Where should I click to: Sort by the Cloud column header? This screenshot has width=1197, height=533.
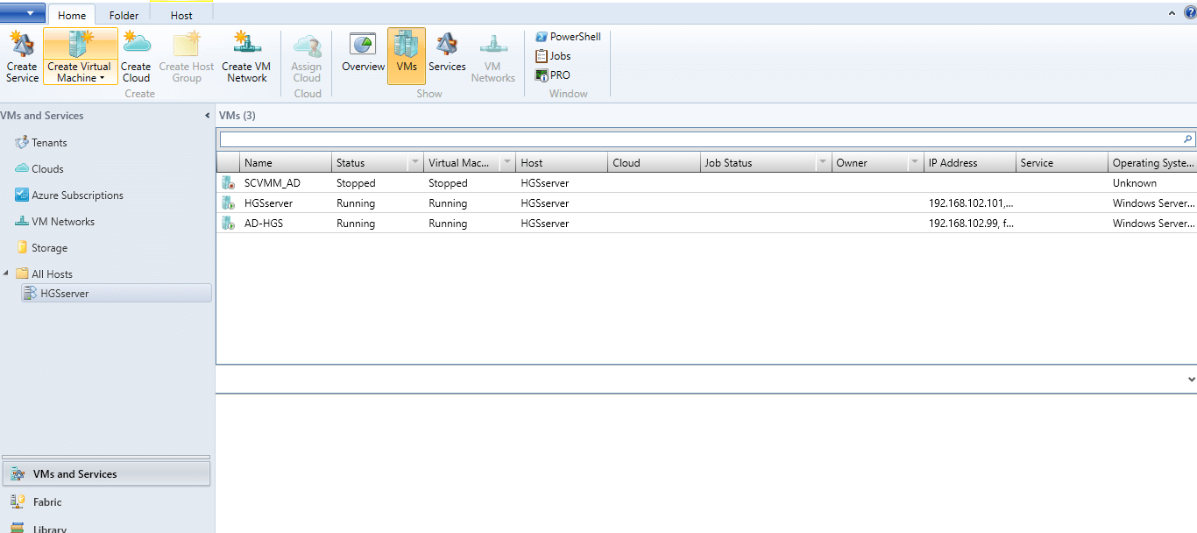[x=654, y=163]
